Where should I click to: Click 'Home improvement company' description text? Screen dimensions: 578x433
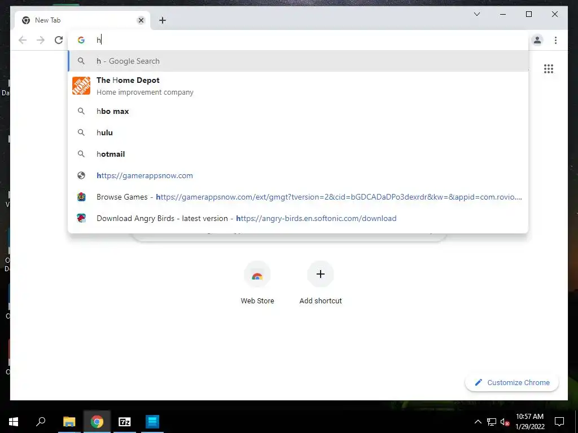tap(145, 92)
